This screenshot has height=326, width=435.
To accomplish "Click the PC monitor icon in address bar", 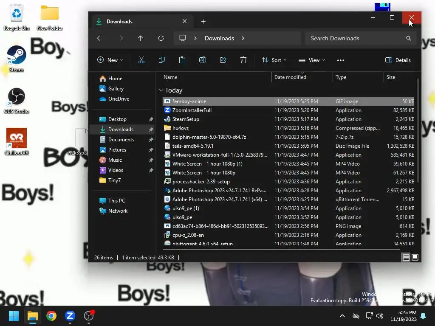I will [182, 38].
